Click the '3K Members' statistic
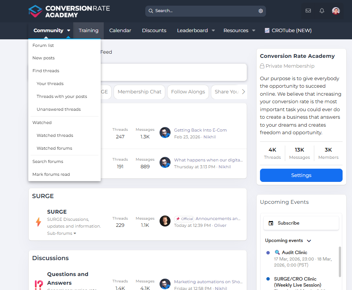 coord(328,153)
